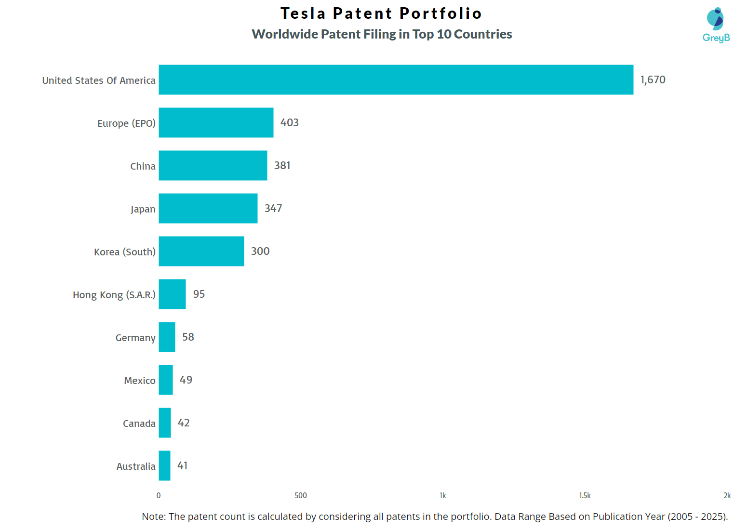Click the United States Of America axis label
The width and height of the screenshot is (747, 530).
(99, 80)
